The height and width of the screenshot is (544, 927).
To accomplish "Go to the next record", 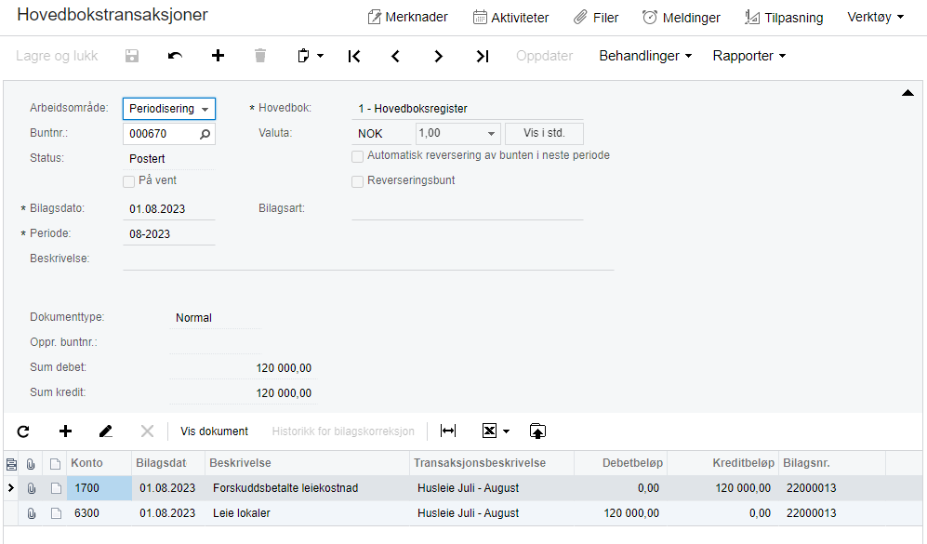I will (x=438, y=56).
